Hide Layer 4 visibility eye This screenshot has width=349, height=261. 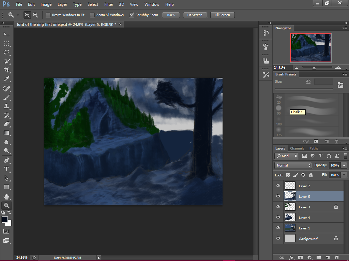[278, 217]
